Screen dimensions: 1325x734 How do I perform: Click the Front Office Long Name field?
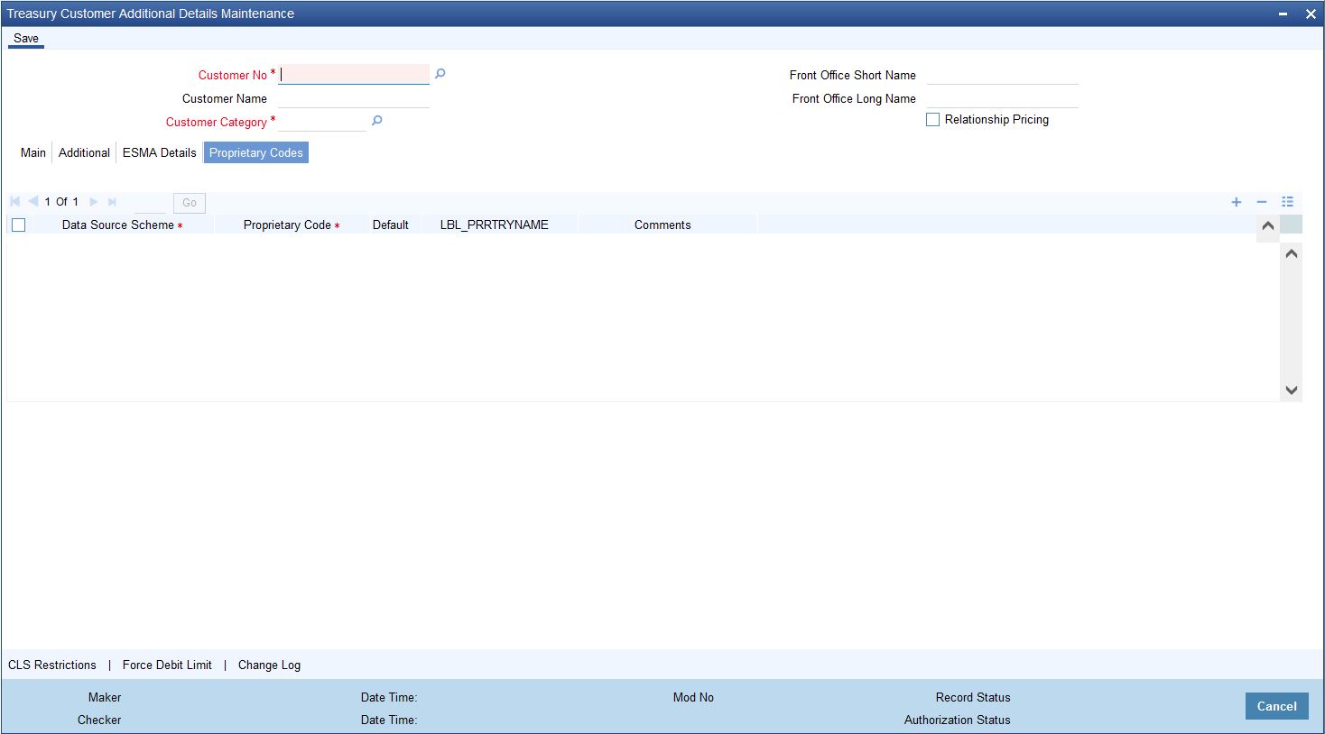[1003, 98]
